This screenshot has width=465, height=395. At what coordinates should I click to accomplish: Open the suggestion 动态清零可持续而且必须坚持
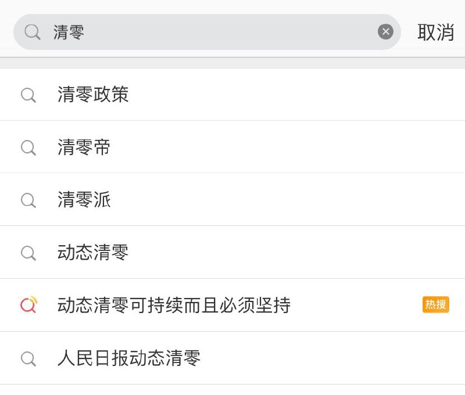pos(174,305)
